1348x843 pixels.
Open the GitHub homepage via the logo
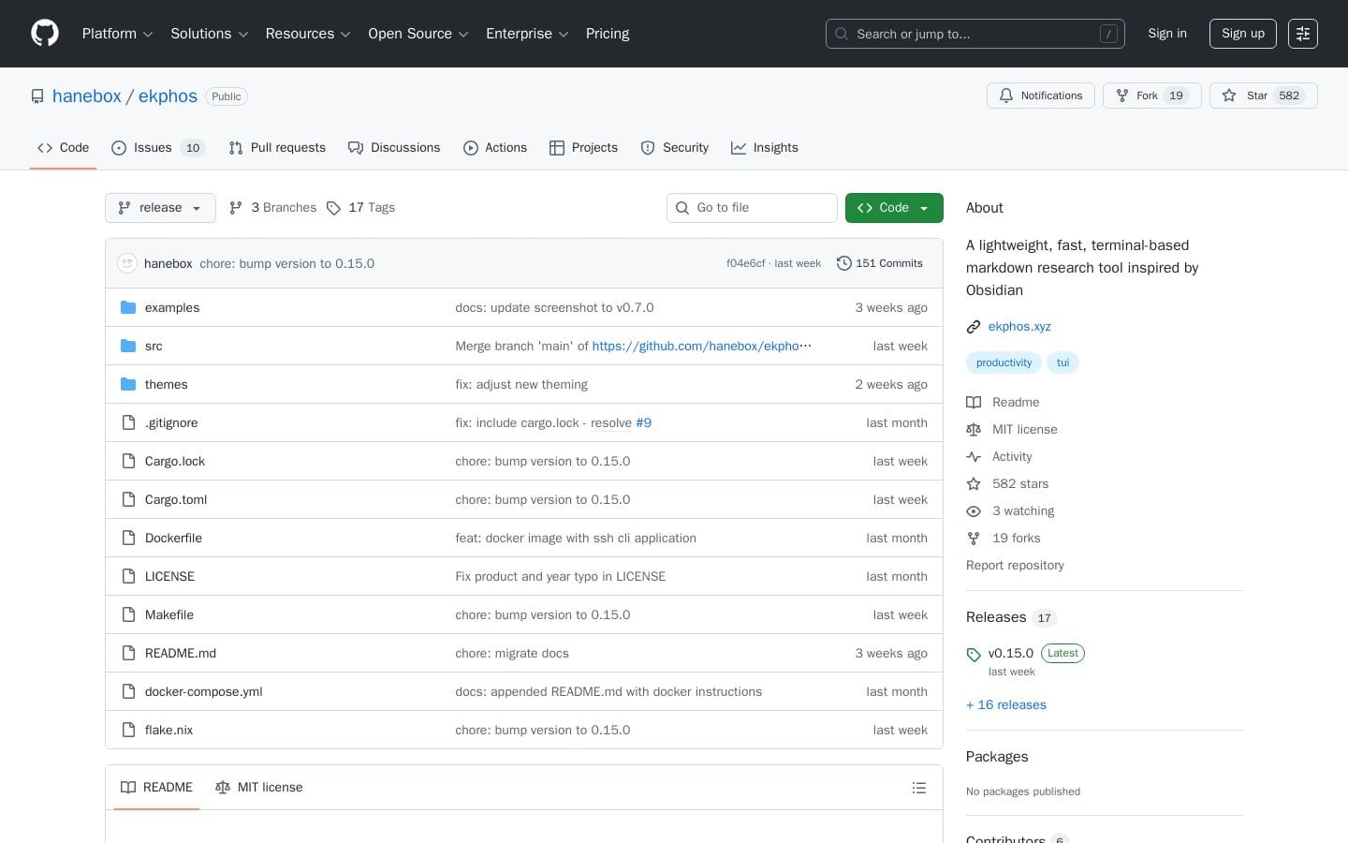click(x=44, y=33)
